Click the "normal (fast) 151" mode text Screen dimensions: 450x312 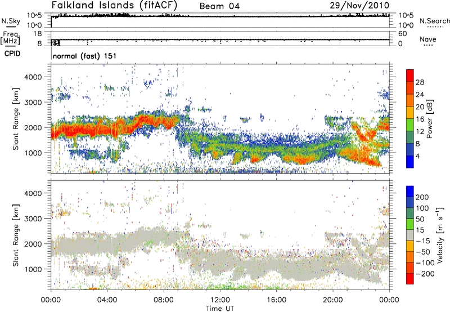coord(85,56)
